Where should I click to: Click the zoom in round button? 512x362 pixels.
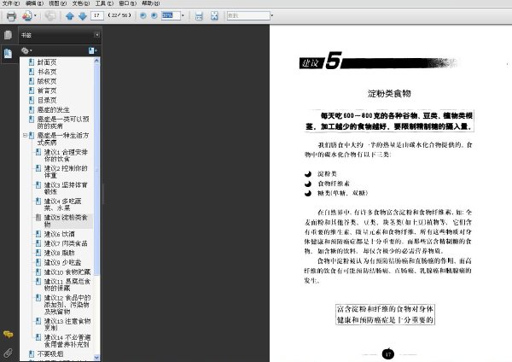tap(154, 15)
